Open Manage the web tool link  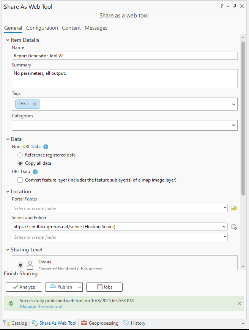(41, 306)
